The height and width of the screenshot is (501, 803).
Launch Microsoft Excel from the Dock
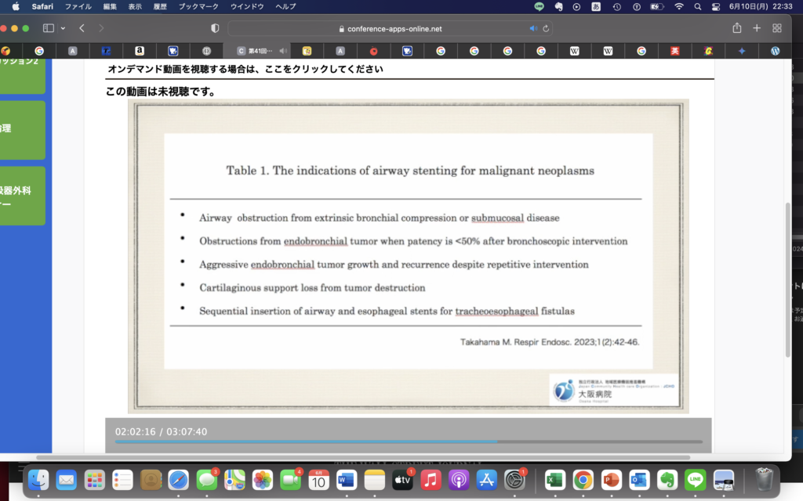click(555, 479)
